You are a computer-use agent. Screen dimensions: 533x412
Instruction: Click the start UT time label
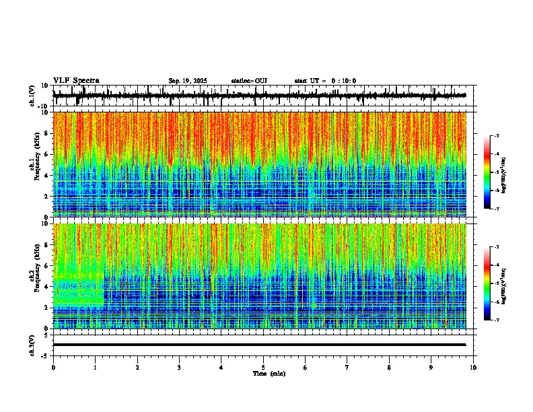(325, 81)
